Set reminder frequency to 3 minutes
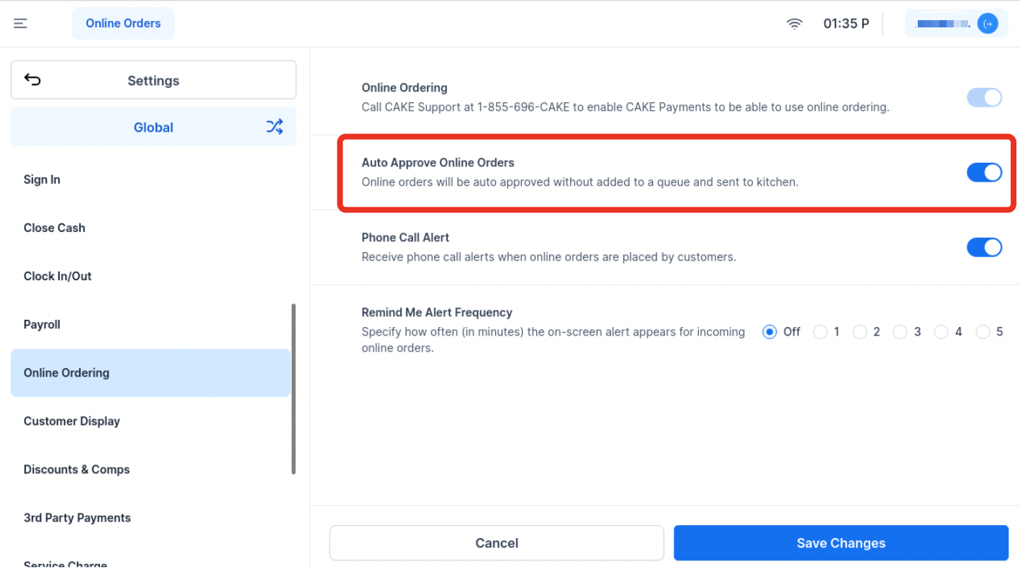1020x569 pixels. 900,332
